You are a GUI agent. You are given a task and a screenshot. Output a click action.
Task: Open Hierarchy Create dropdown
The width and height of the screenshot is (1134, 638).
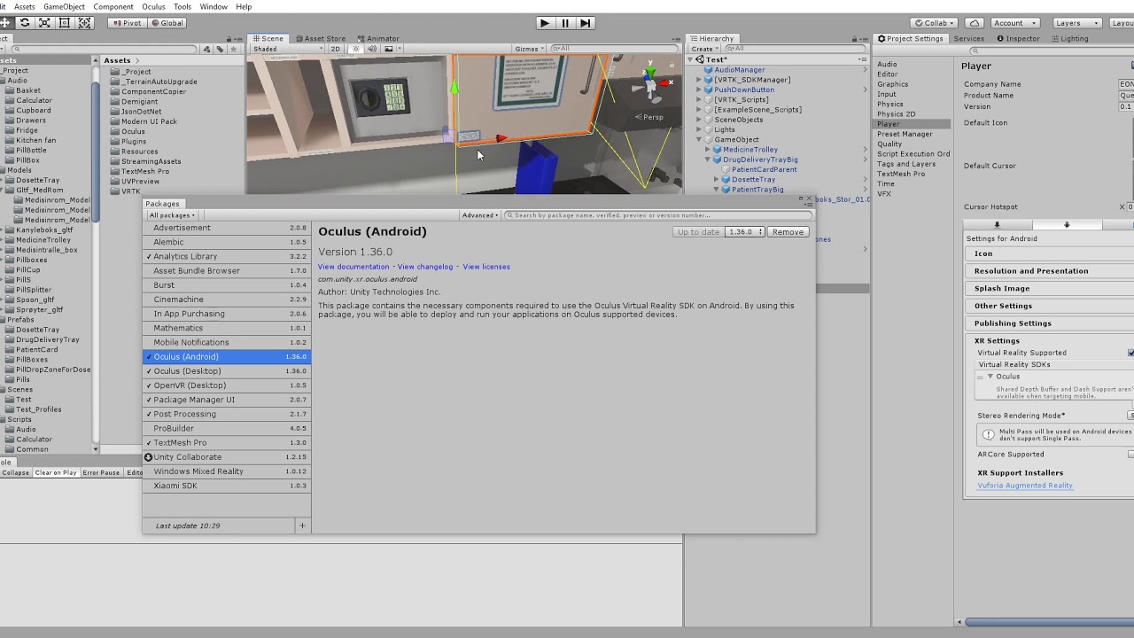pyautogui.click(x=704, y=49)
